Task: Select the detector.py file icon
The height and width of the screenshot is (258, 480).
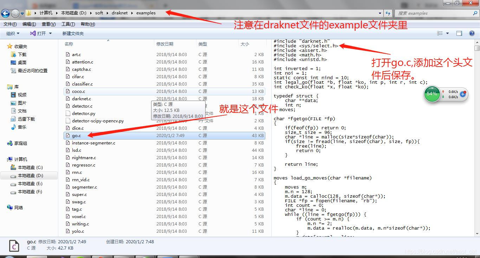Action: [x=68, y=113]
